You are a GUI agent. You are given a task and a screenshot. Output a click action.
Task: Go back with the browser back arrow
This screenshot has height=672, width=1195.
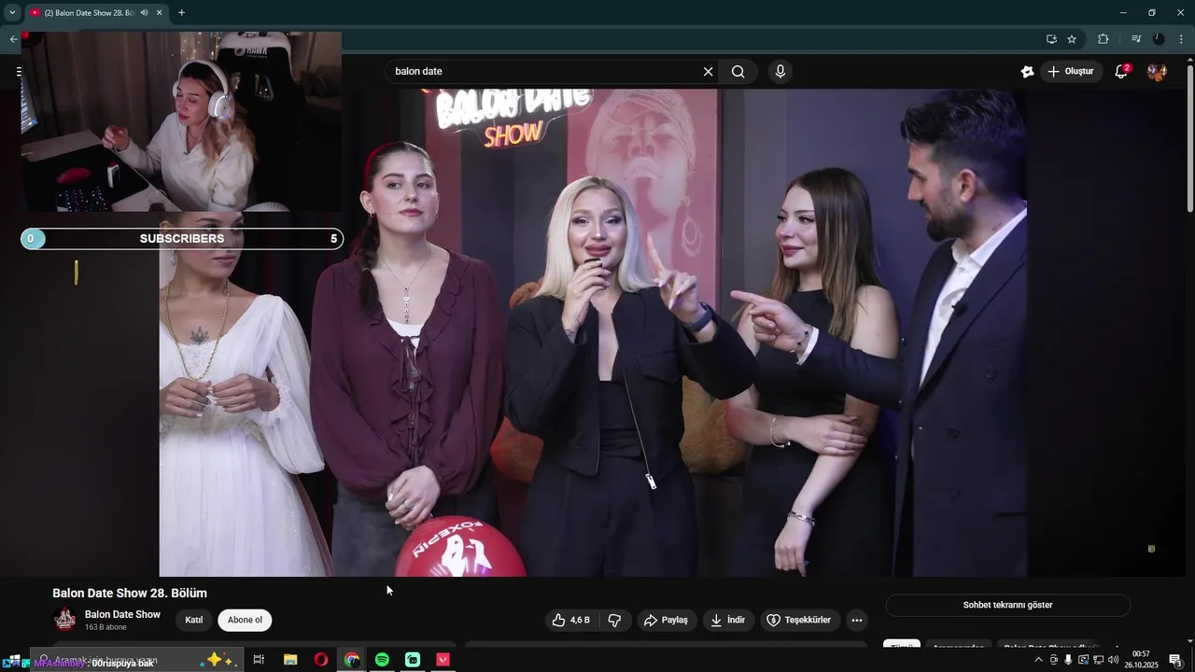[x=13, y=39]
